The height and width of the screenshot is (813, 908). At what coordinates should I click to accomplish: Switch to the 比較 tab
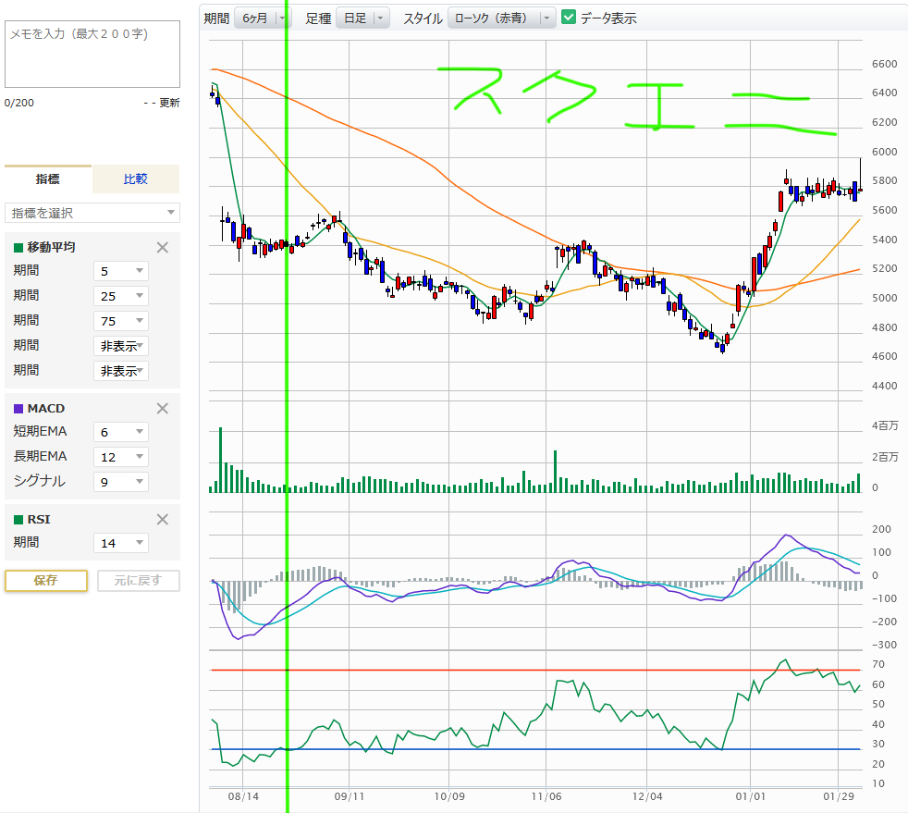[136, 179]
